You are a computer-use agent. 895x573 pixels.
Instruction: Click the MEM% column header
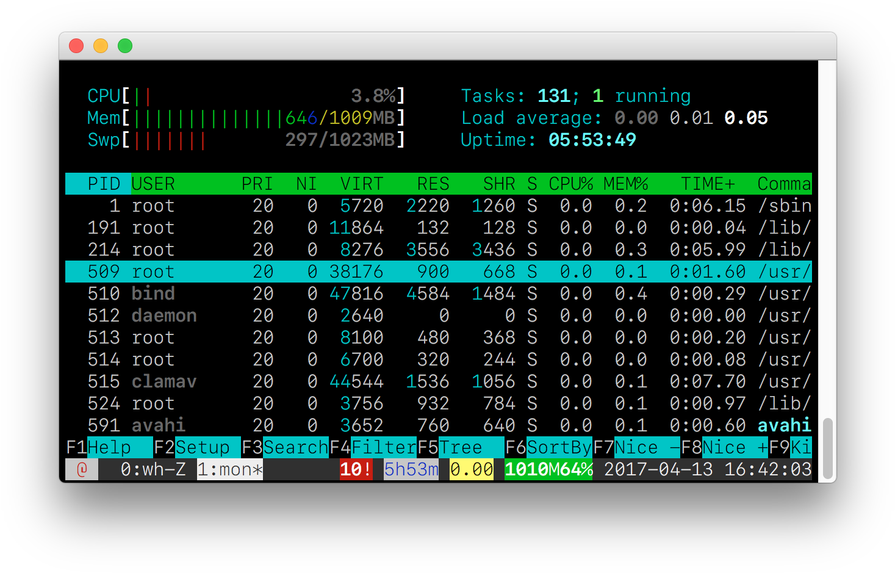pos(625,184)
